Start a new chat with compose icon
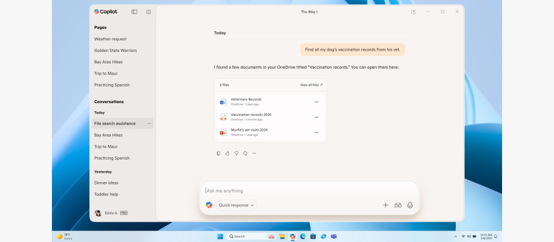Screen dimensions: 554x242 (149, 12)
